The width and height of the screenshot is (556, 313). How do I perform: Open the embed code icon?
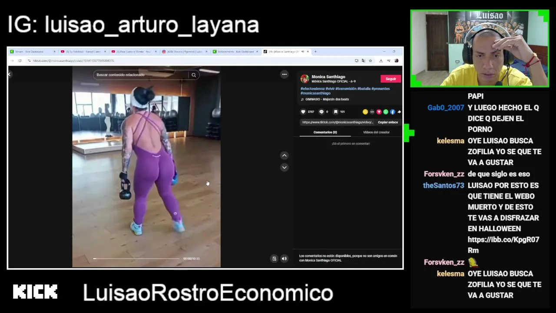[x=372, y=112]
